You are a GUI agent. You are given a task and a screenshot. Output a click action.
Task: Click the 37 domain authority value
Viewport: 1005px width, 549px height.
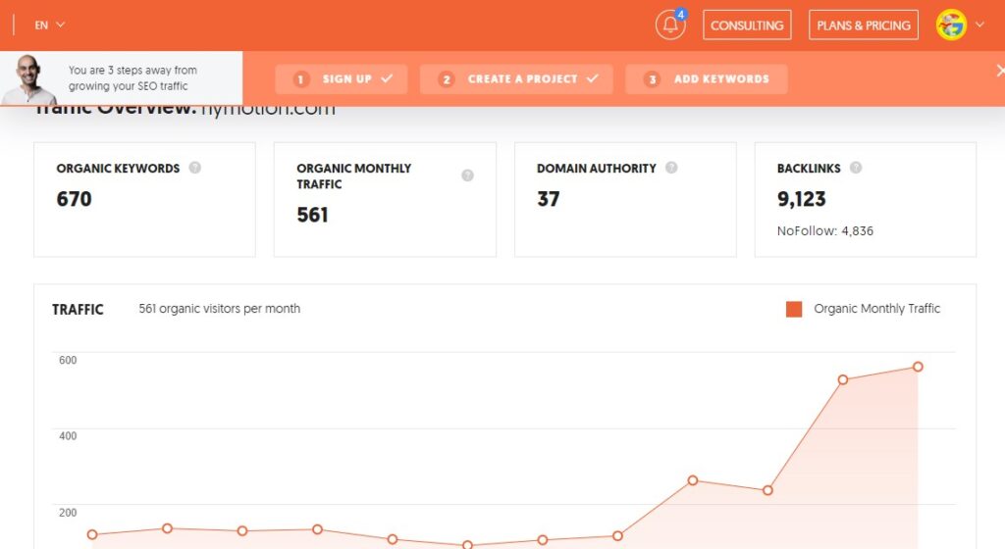coord(548,199)
